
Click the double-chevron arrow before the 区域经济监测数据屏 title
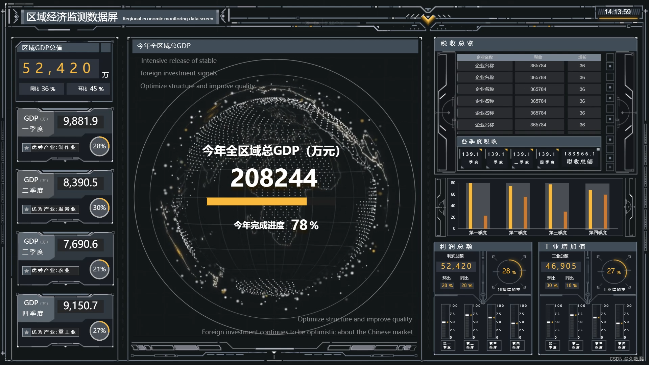pos(16,17)
